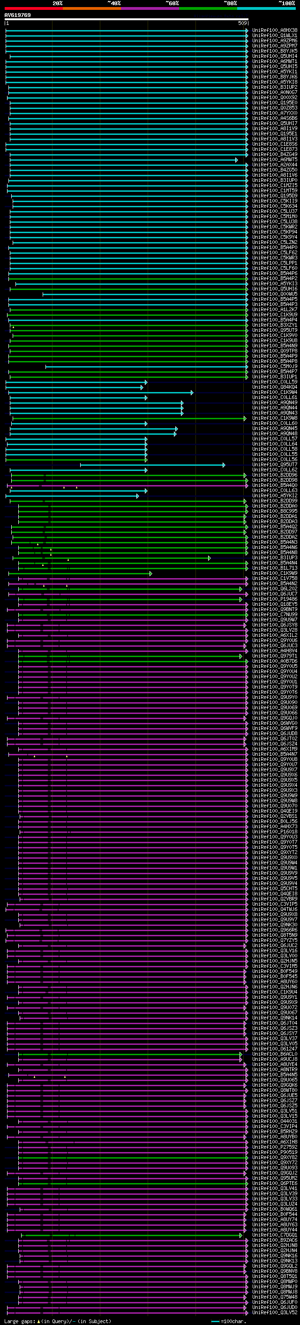The width and height of the screenshot is (300, 1325).
Task: Click hit label UniRef100_B8YJK5
Action: (x=275, y=51)
